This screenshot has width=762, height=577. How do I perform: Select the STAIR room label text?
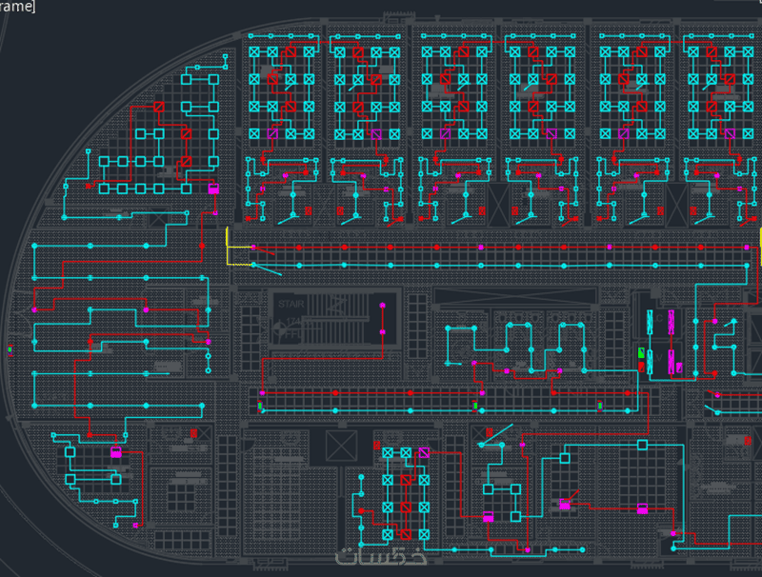click(x=291, y=304)
